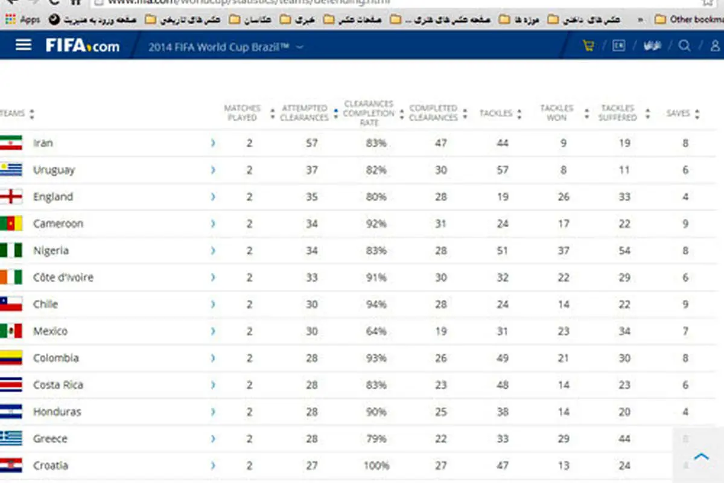Screen dimensions: 724x483
Task: Click the Chile flag icon
Action: click(x=11, y=304)
